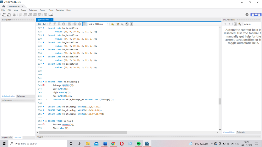Open a new SQL tab from the toolbar
Image resolution: width=262 pixels, height=147 pixels.
tap(4, 15)
